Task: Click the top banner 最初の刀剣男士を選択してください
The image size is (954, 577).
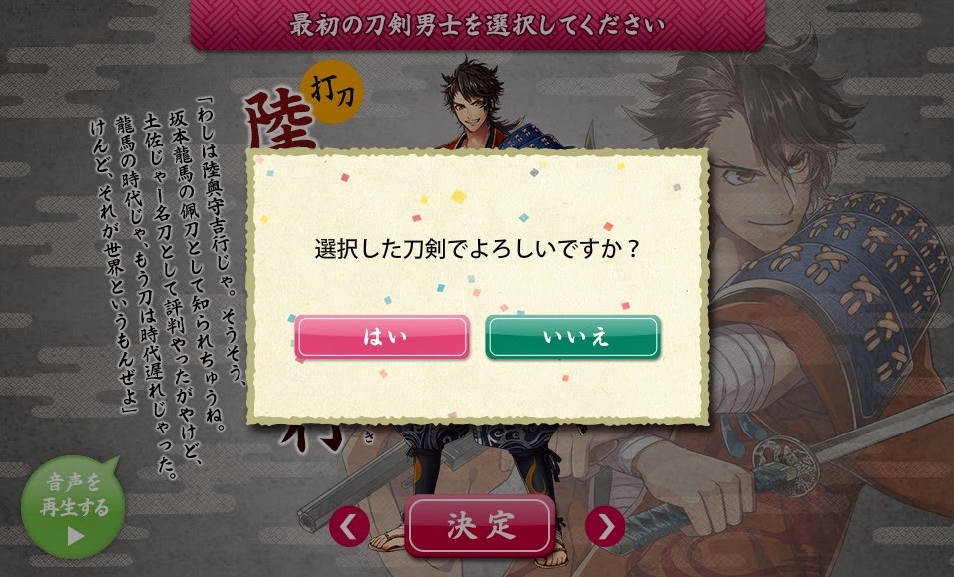Action: [478, 24]
